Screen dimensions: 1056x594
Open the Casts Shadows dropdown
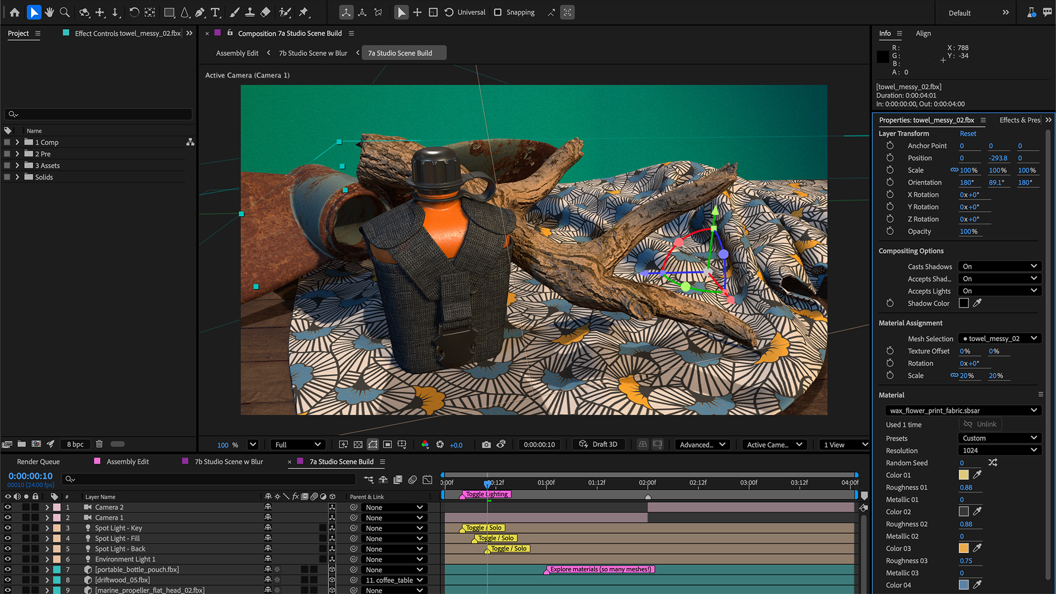[x=998, y=266]
